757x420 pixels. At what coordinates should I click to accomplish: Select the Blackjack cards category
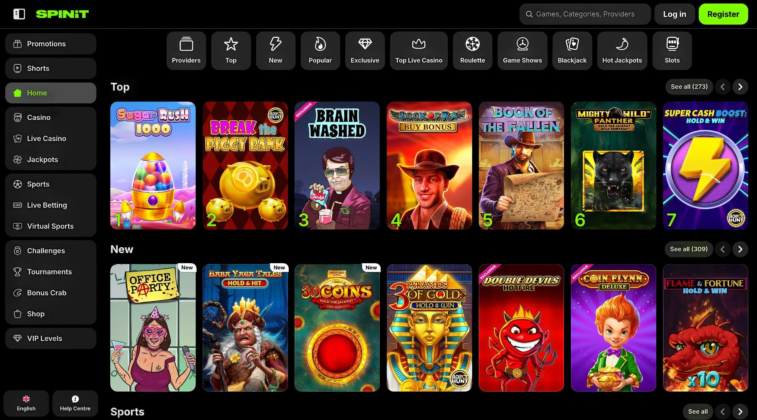click(x=572, y=51)
